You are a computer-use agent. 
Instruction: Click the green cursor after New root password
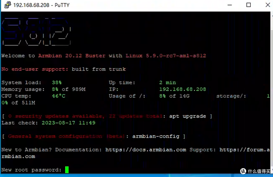pyautogui.click(x=67, y=170)
